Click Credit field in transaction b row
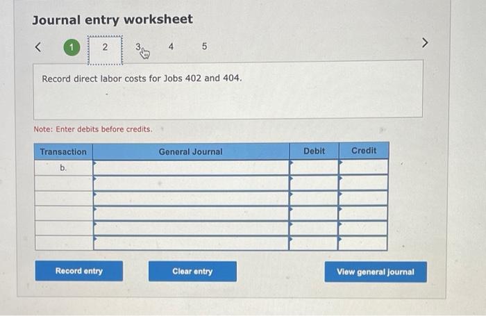The width and height of the screenshot is (486, 316). pyautogui.click(x=363, y=167)
